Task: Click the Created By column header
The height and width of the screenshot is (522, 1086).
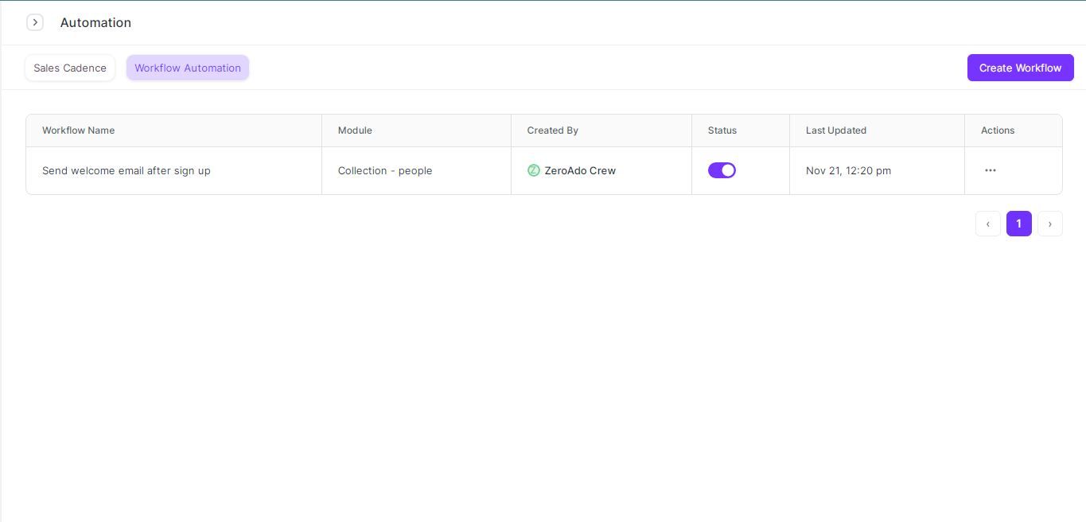Action: pos(552,130)
